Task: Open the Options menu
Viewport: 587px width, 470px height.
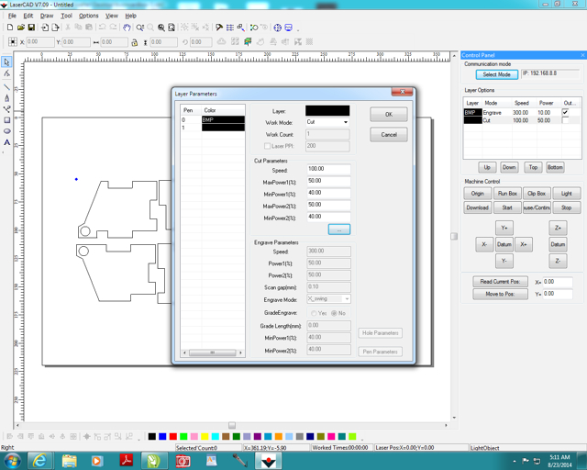Action: 88,16
